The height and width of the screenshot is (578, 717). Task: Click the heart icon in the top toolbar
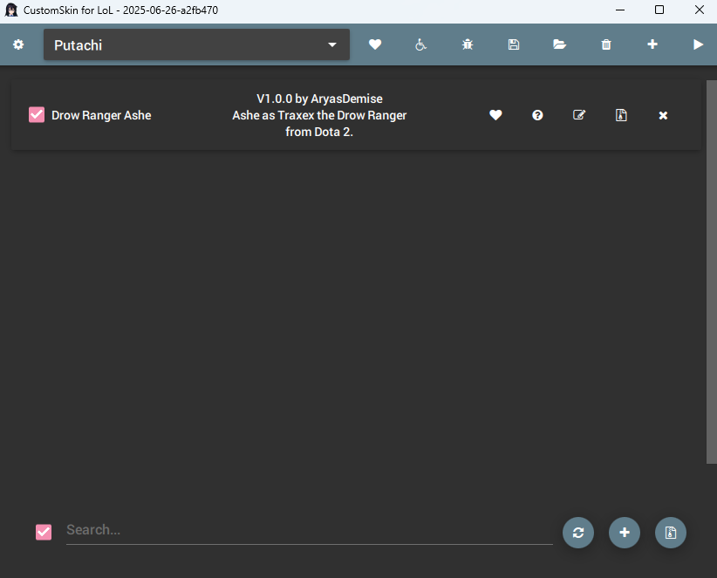point(375,44)
